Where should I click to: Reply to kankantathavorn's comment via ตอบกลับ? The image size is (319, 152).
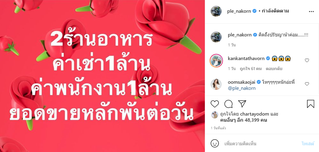(x=274, y=69)
